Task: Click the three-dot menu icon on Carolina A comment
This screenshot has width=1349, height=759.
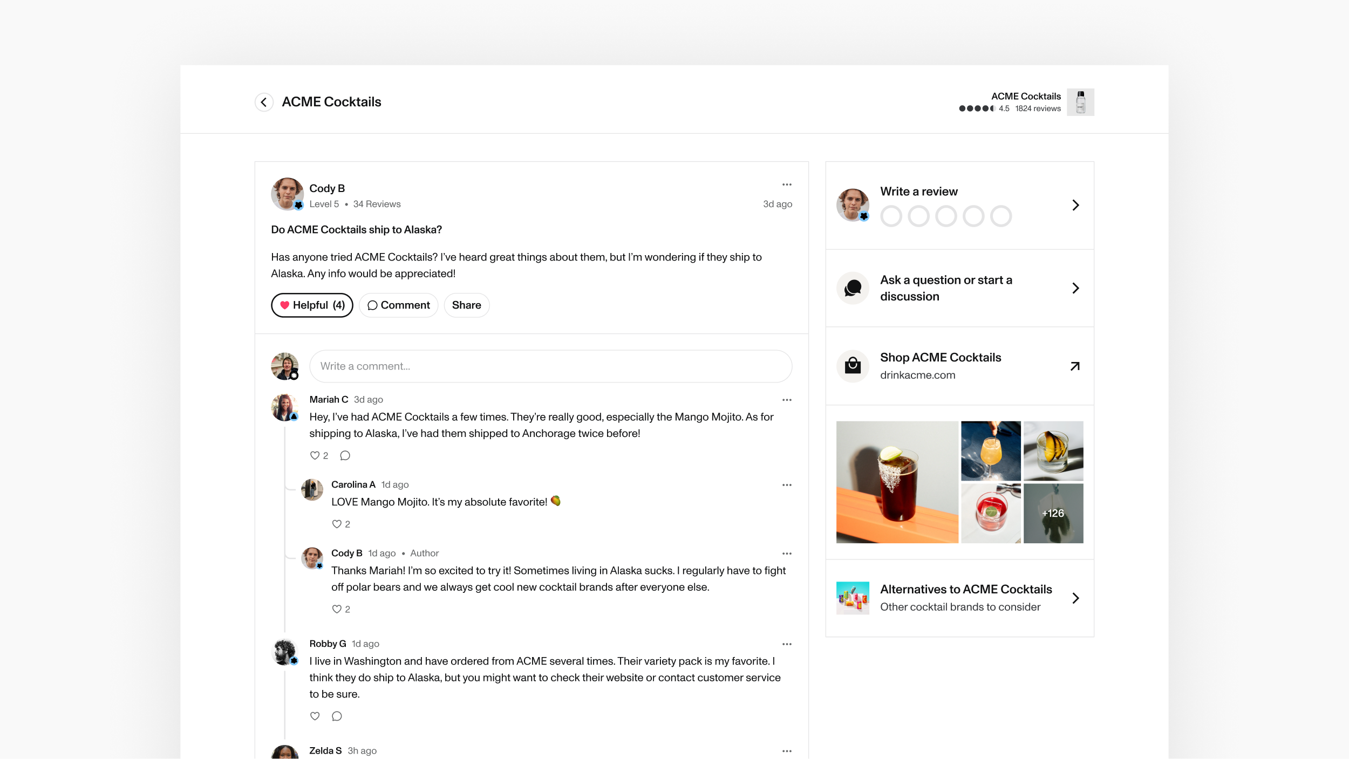Action: click(x=786, y=484)
